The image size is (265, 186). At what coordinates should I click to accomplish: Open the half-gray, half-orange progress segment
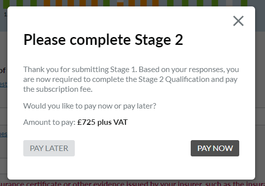click(x=120, y=3)
